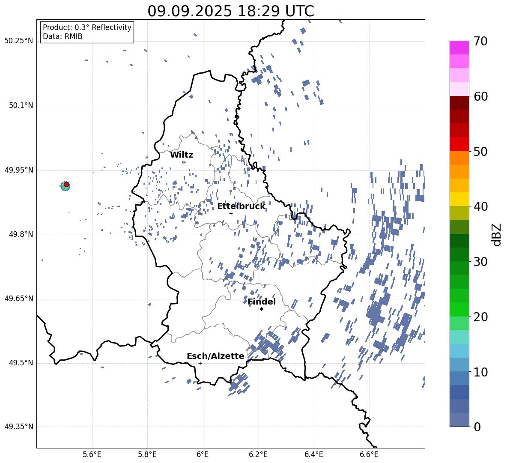Image resolution: width=507 pixels, height=463 pixels.
Task: Click the 30 tick label on colorbar
Action: (x=480, y=262)
